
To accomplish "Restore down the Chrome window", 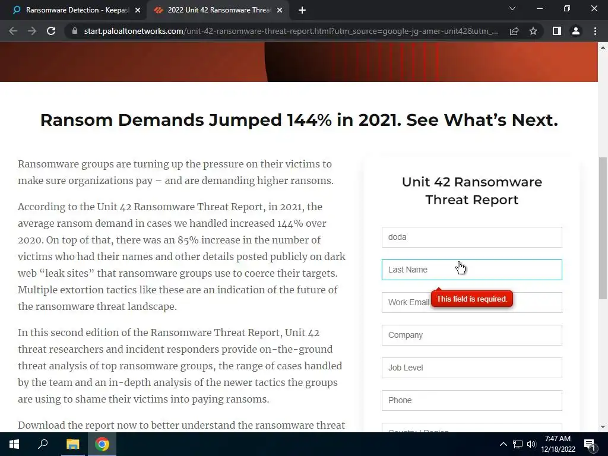I will pos(567,8).
